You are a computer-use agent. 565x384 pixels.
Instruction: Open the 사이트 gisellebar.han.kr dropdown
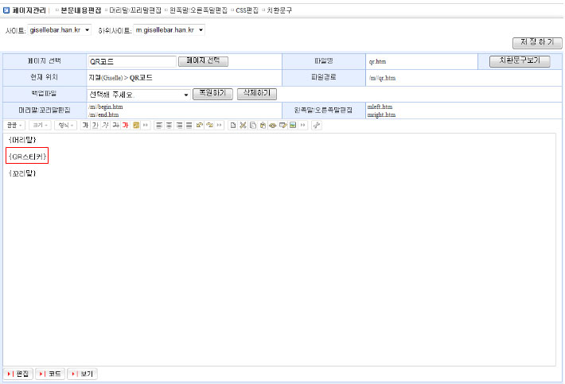pos(59,29)
